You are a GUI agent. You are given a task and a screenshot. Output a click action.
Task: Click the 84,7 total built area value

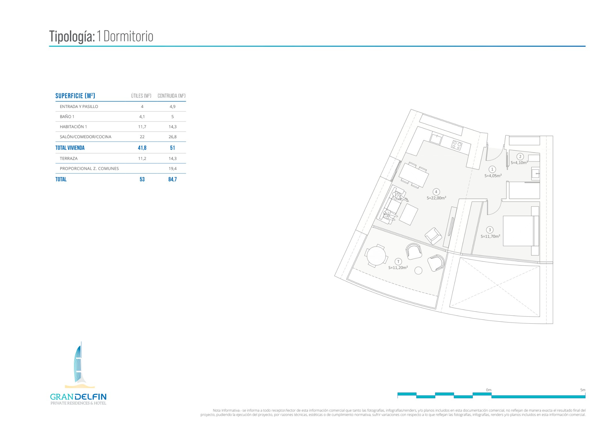click(172, 179)
